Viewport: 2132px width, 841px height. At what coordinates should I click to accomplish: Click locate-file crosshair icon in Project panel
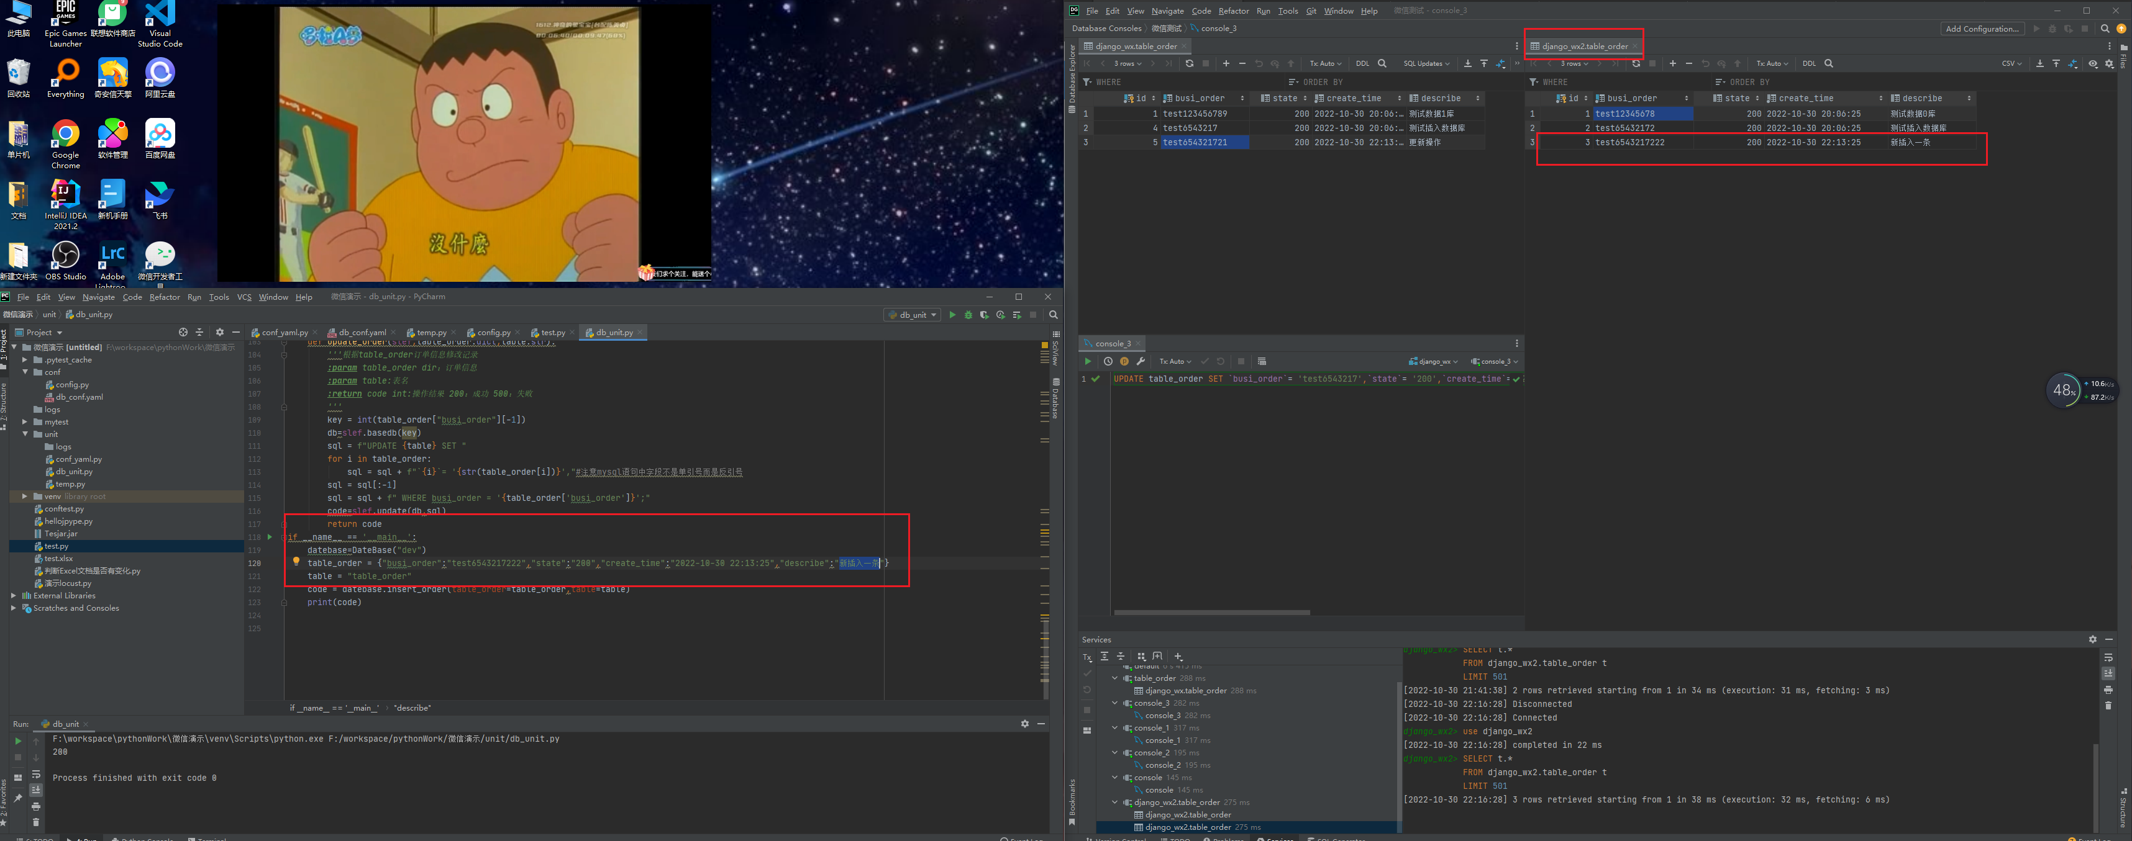(183, 333)
